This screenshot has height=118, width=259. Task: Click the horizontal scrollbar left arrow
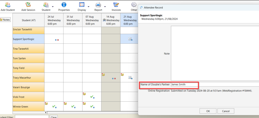46,112
